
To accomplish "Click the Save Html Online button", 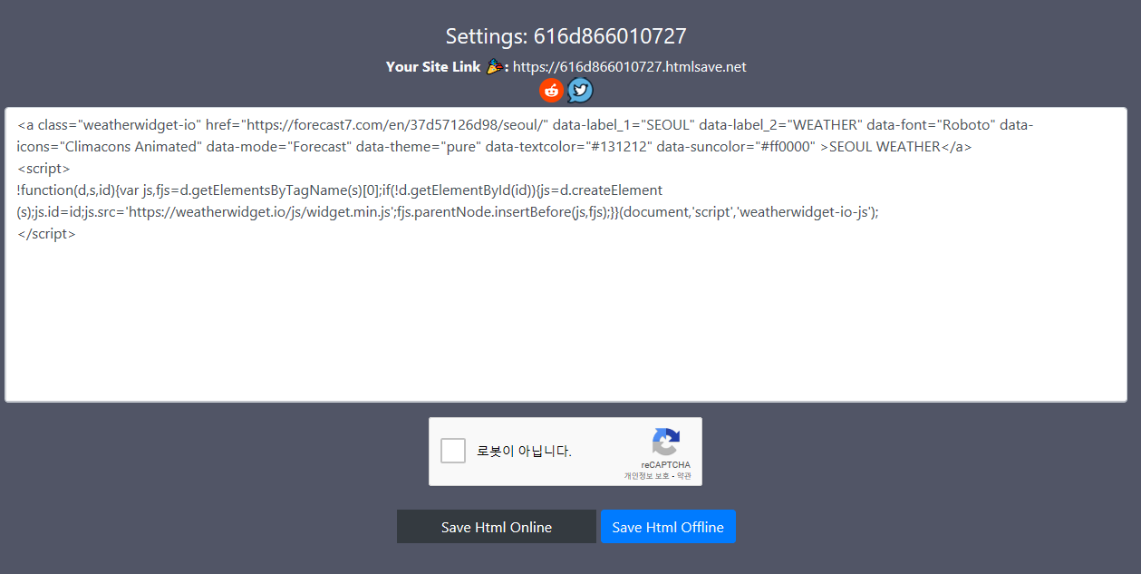I will [497, 527].
